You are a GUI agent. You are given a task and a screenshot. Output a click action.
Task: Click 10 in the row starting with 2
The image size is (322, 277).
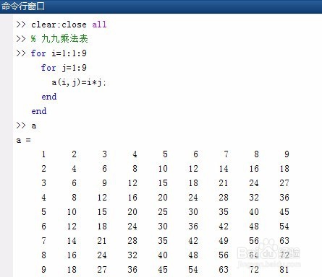coord(163,169)
